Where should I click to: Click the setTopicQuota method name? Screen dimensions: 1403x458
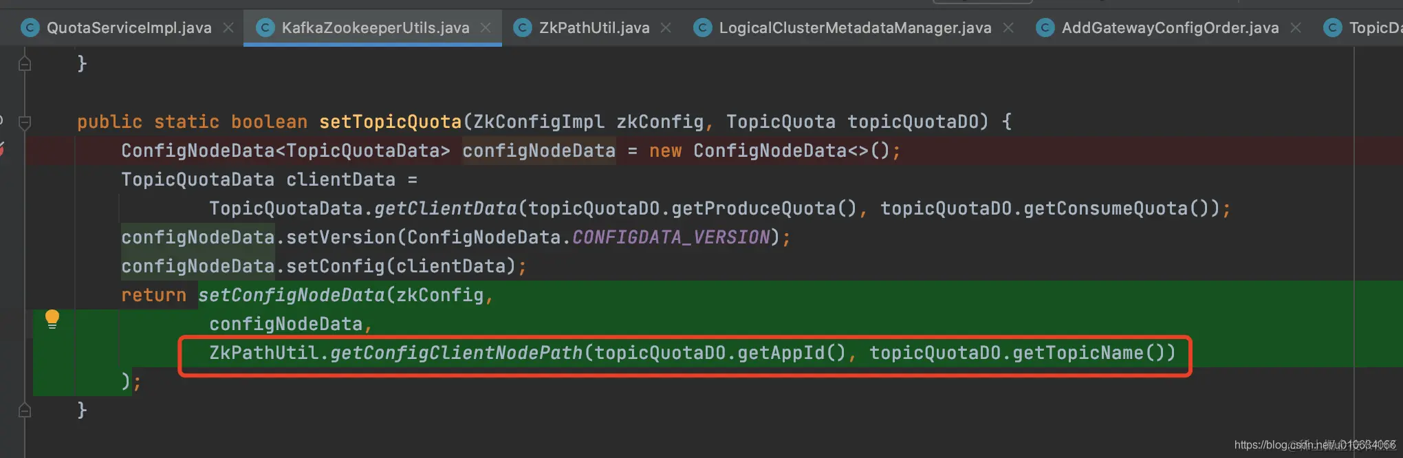pos(390,122)
